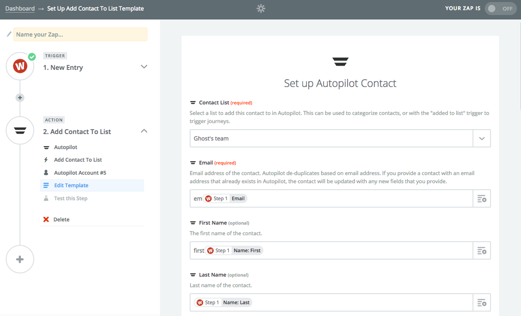Expand the New Entry trigger step

tap(144, 67)
